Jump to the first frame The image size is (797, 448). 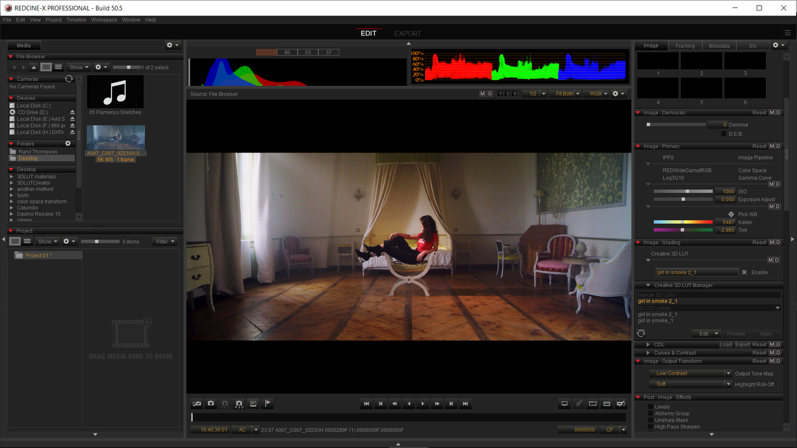pos(366,404)
